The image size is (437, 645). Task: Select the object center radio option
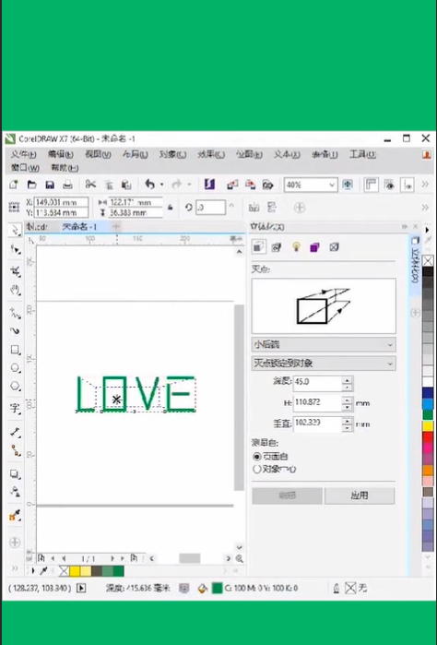point(257,469)
